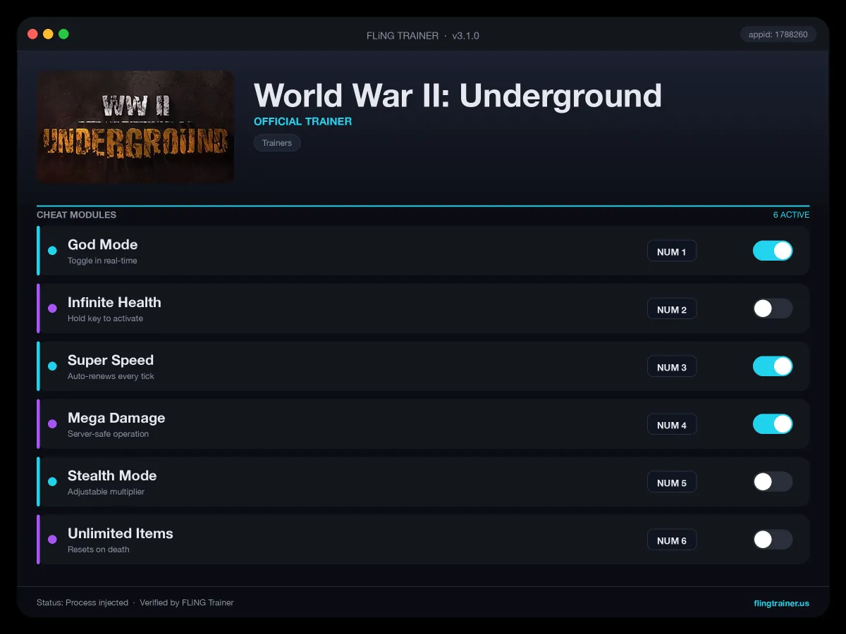The width and height of the screenshot is (846, 634).
Task: Click the 'Resets on death' description
Action: (98, 549)
